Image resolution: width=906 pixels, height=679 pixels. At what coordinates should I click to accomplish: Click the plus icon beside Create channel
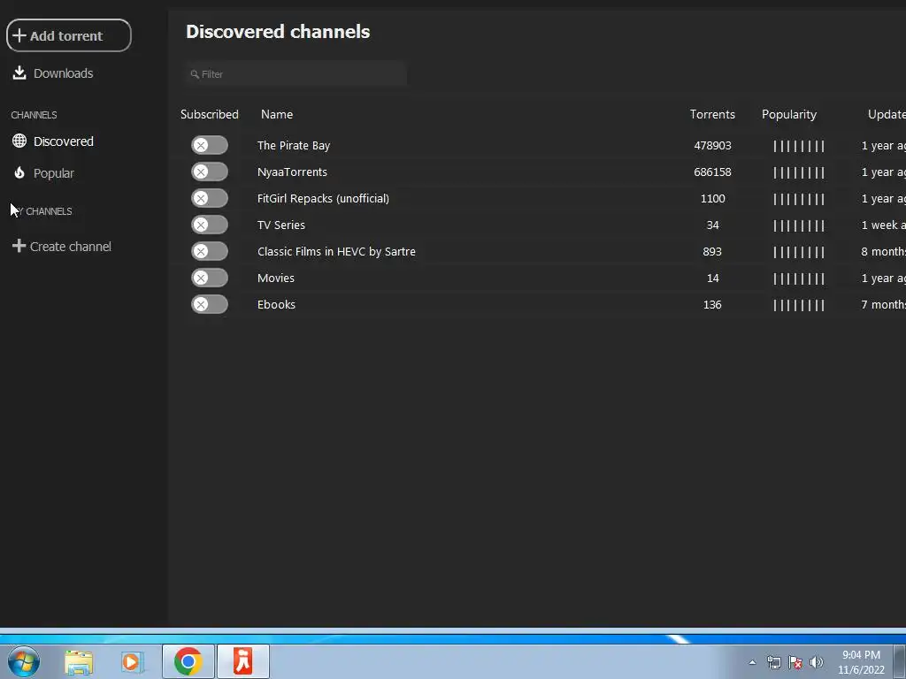coord(19,246)
